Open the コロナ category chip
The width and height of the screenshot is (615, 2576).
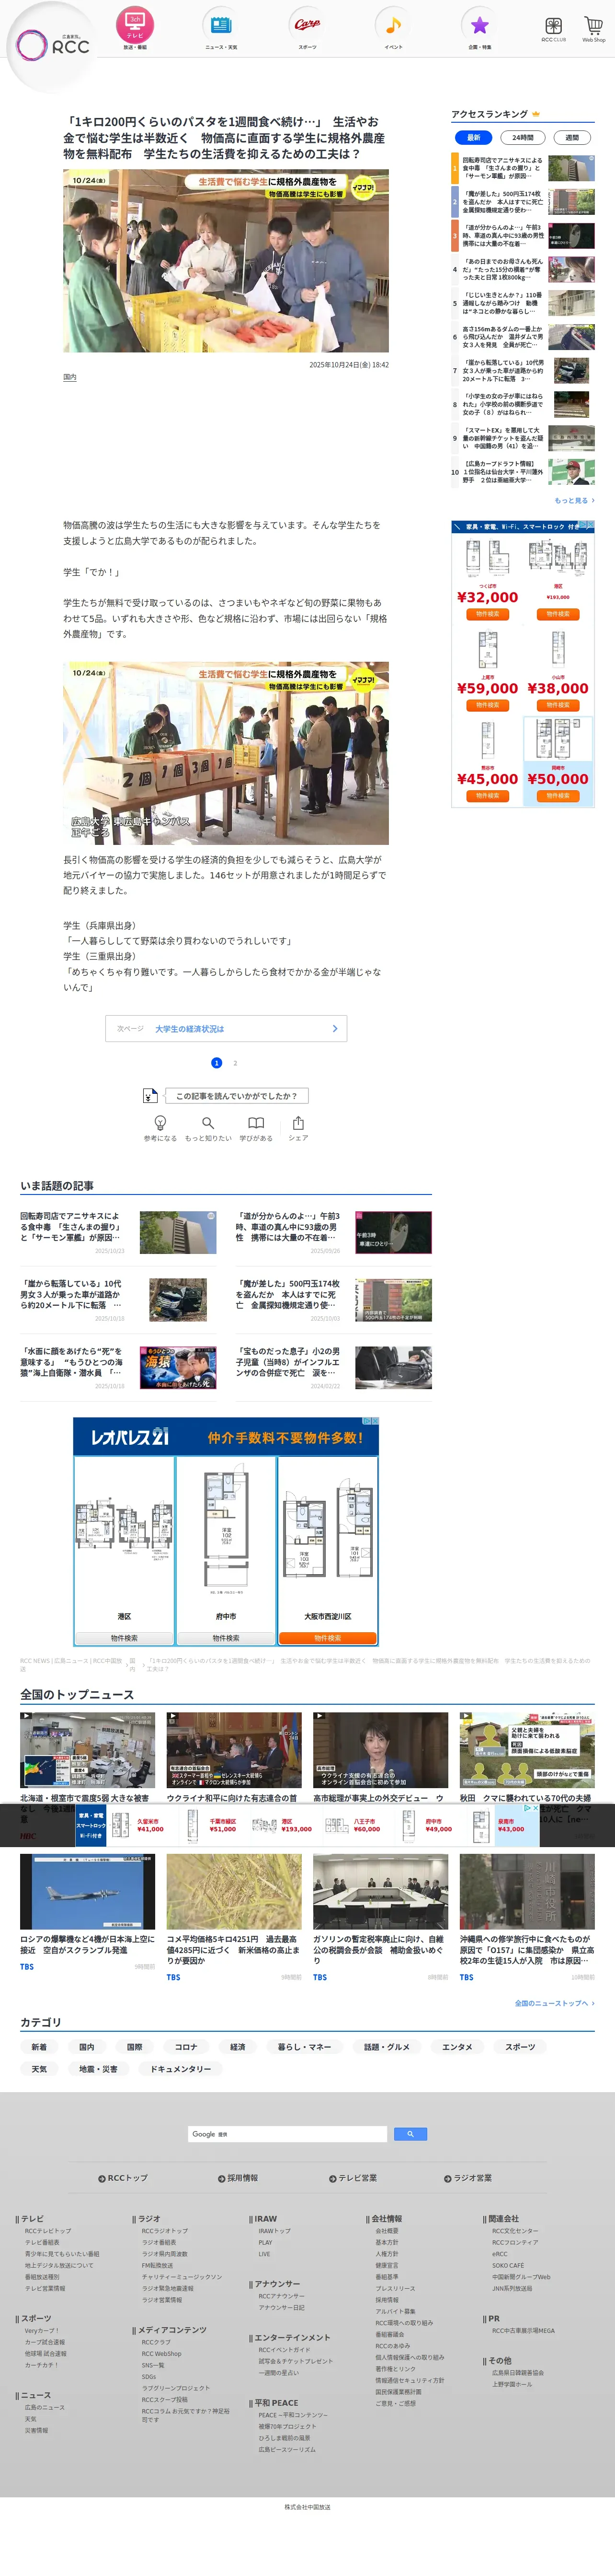click(x=186, y=2047)
